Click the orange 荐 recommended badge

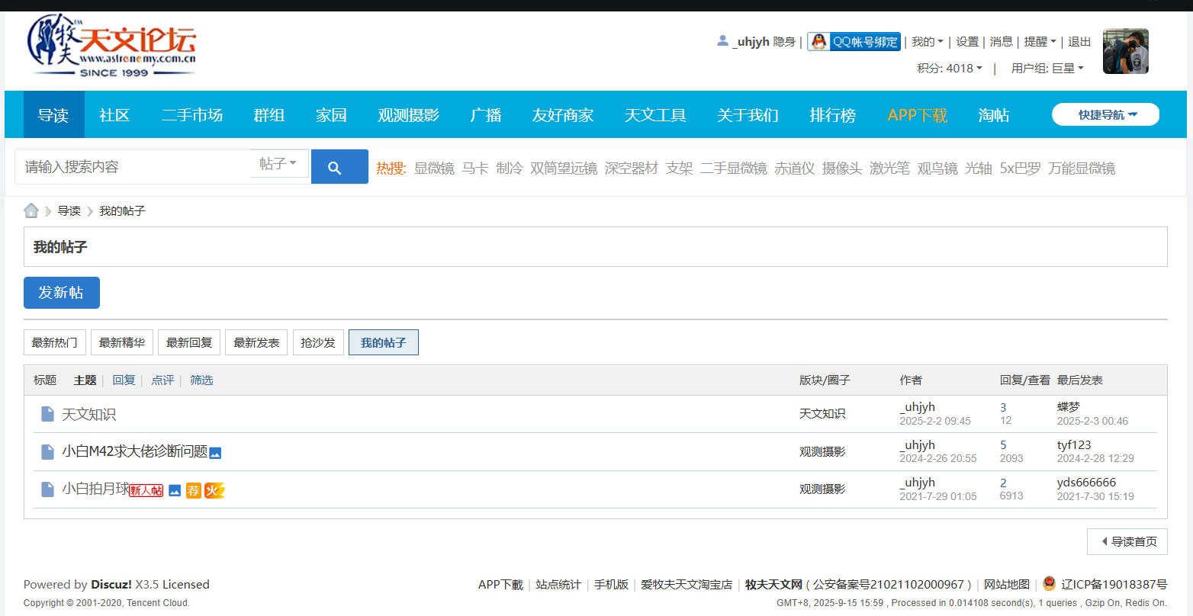pos(194,490)
